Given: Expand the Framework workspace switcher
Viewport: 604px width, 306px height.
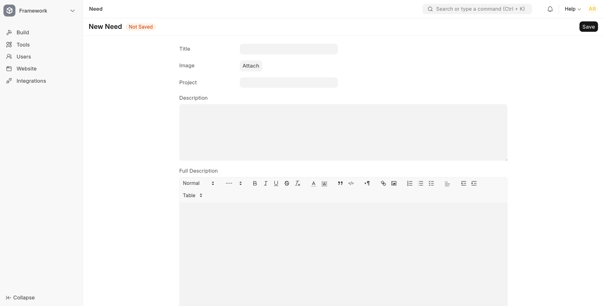Looking at the screenshot, I should [73, 11].
